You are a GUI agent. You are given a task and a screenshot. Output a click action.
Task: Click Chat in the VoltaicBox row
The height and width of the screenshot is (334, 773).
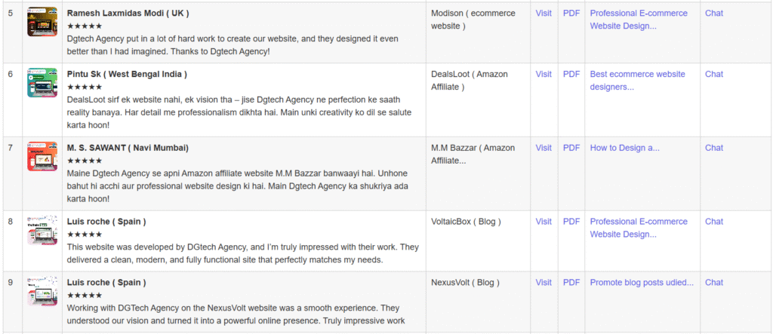713,222
